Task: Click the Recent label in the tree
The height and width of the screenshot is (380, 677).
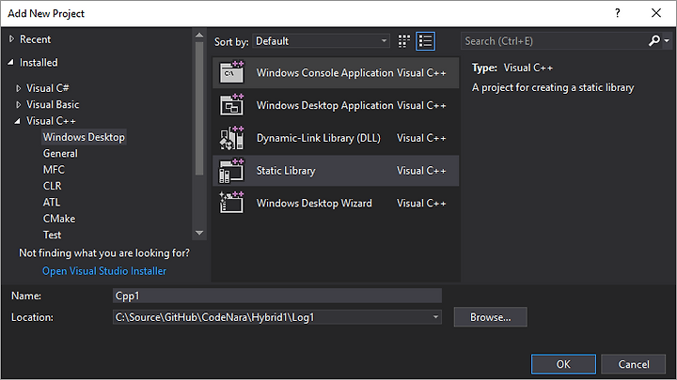Action: [x=35, y=39]
